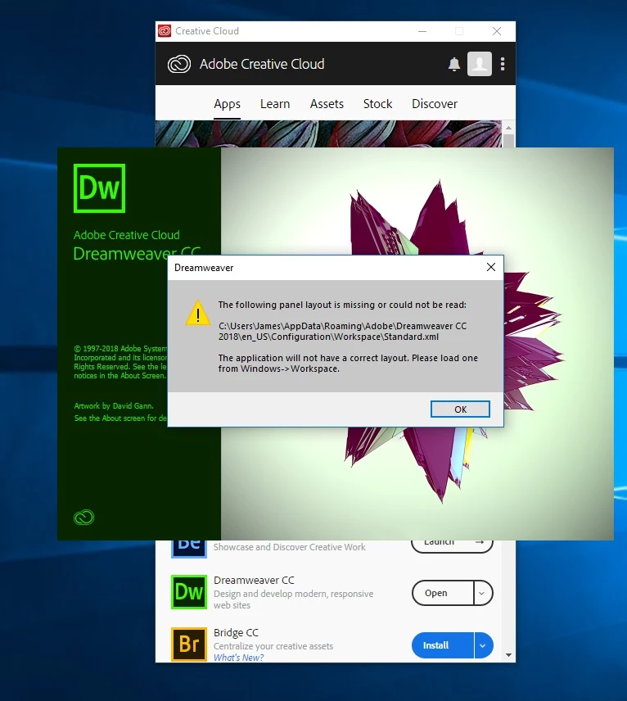Click 'Showcase and Discover Creative Work' text
This screenshot has height=701, width=627.
click(x=290, y=547)
